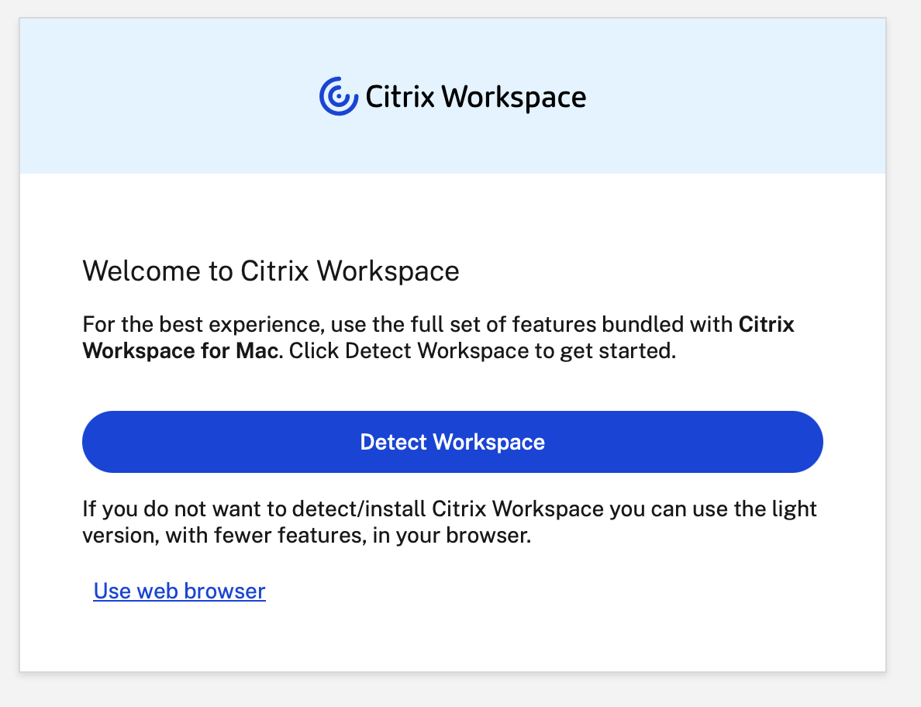Click the gray background outside the dialog

[903, 388]
